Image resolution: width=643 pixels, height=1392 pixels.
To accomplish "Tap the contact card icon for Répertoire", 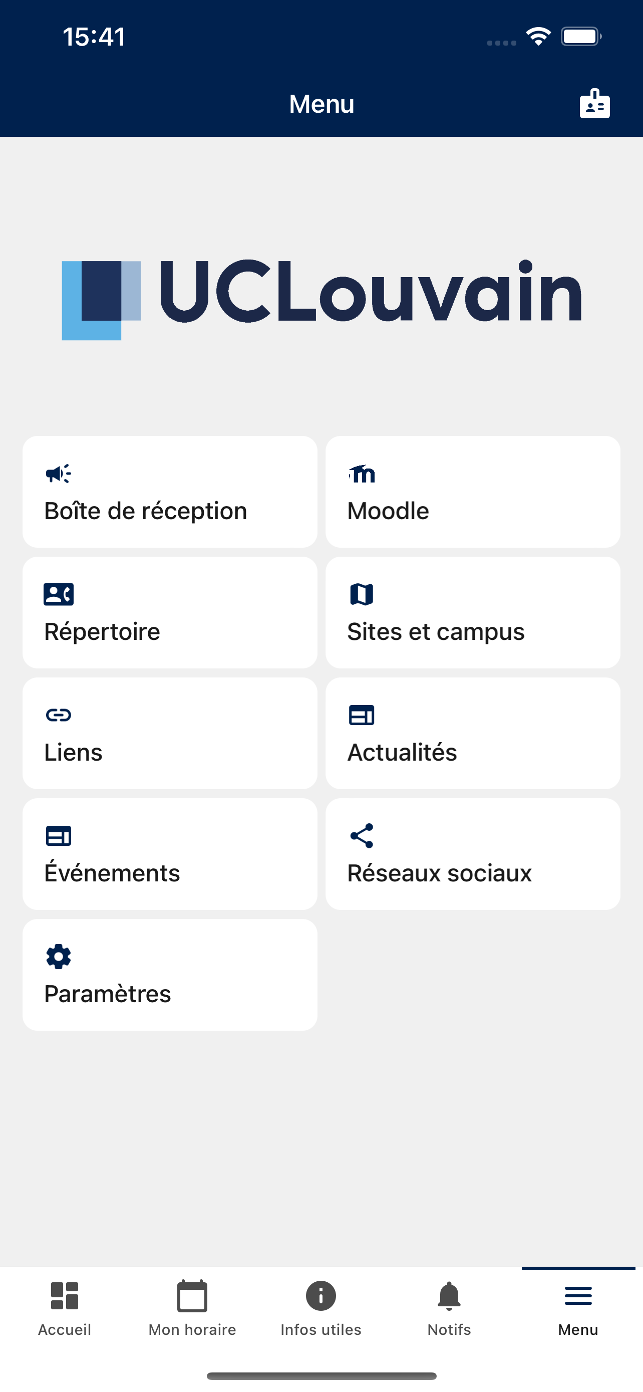I will point(58,594).
